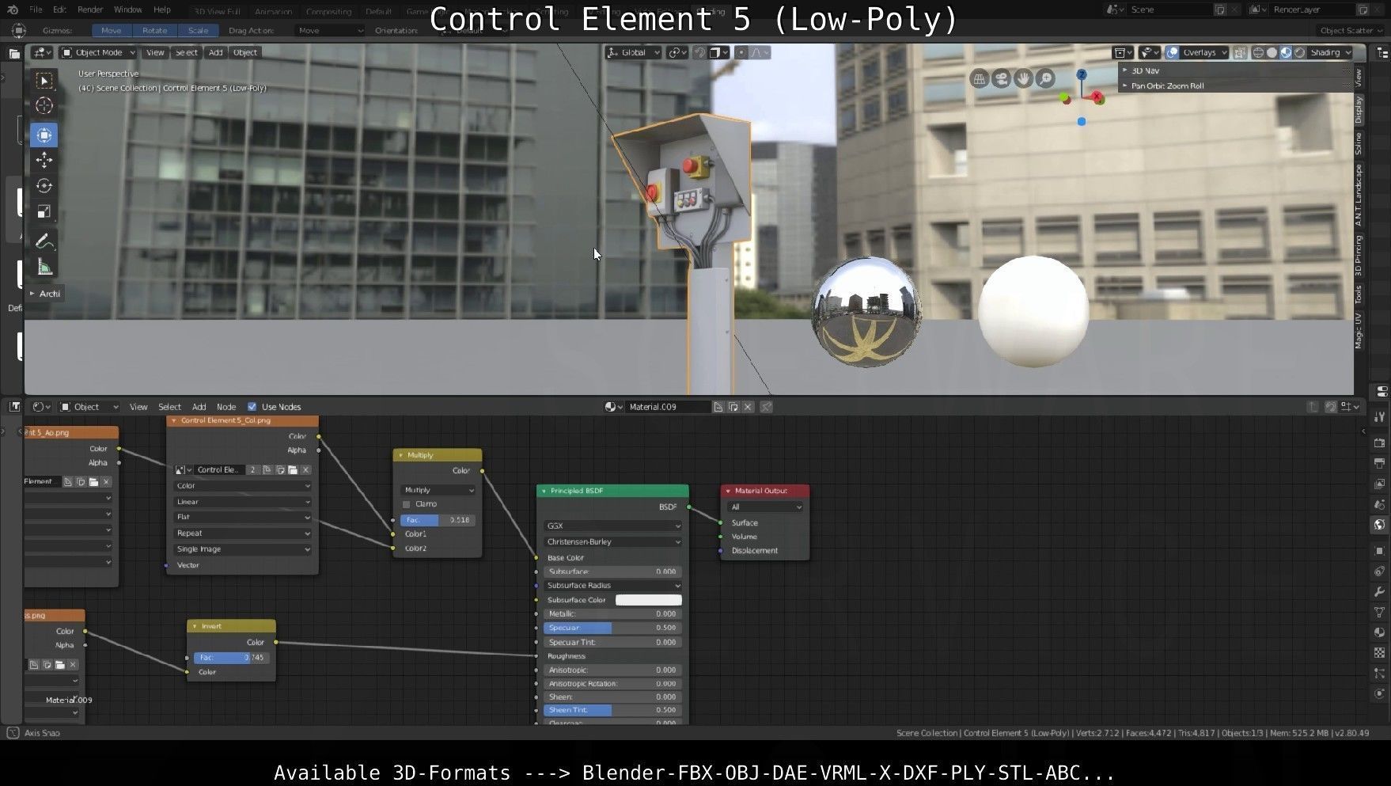Click the orthographic grid view gizmo
Screen dimensions: 1391x786
tap(980, 78)
